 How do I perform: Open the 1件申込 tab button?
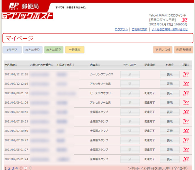[x=12, y=50]
